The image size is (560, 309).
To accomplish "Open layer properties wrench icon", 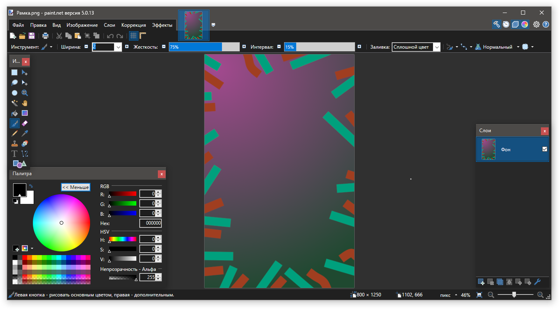I will [x=537, y=282].
